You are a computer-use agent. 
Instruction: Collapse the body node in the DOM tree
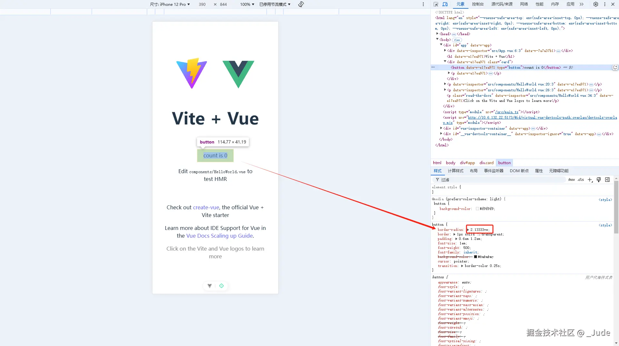coord(437,39)
